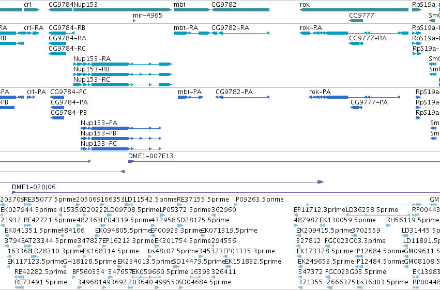Viewport: 440px width, 290px height.
Task: Click the Nup153-PA protein label
Action: [x=99, y=123]
